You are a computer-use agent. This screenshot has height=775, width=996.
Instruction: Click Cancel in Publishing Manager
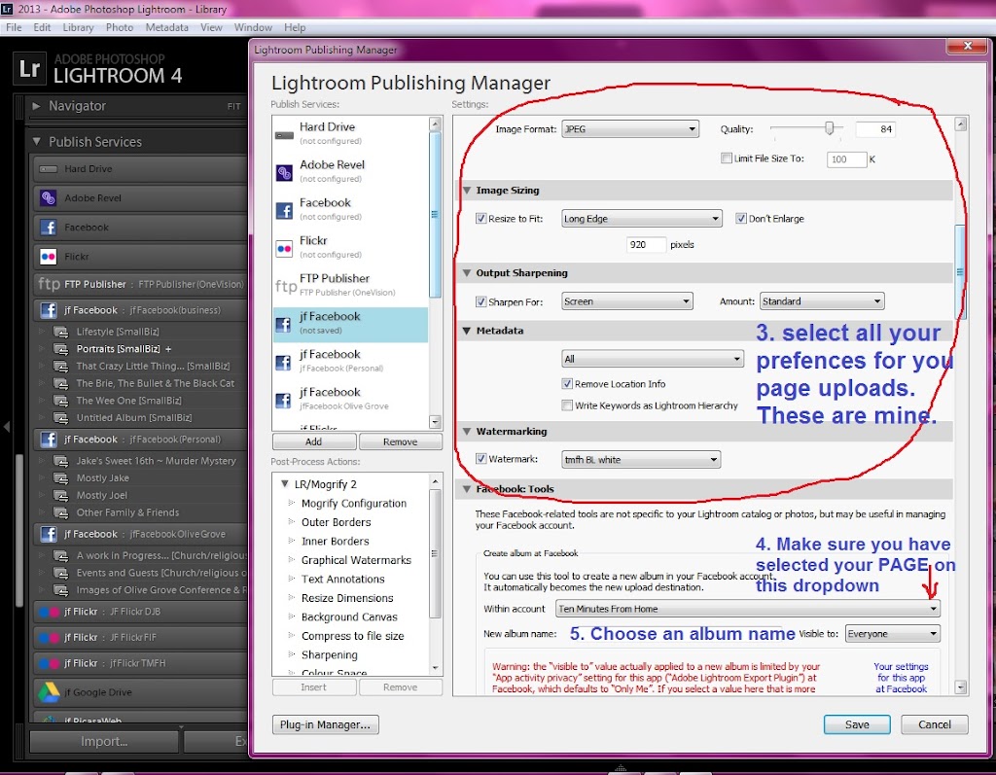[935, 724]
